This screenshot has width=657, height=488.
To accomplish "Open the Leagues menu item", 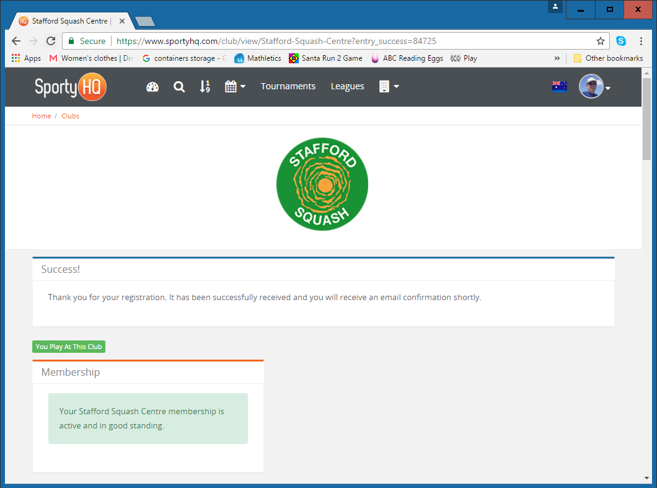I will (x=347, y=86).
